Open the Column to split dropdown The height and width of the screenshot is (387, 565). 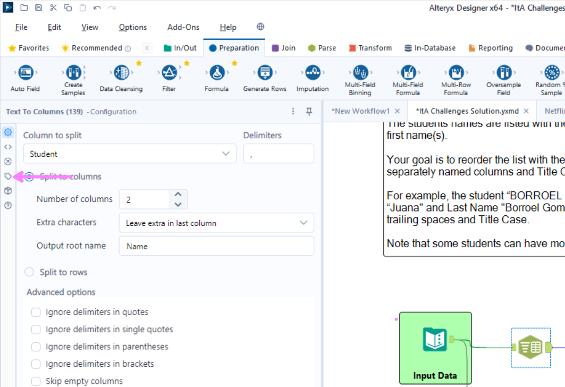coord(130,154)
